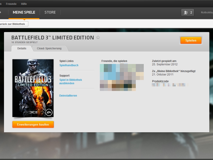Open the friends list icon showing 2
Viewport: 213px width, 160px height.
188,13
